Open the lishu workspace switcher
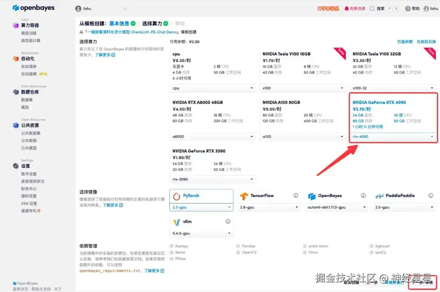The width and height of the screenshot is (440, 292). pyautogui.click(x=101, y=9)
